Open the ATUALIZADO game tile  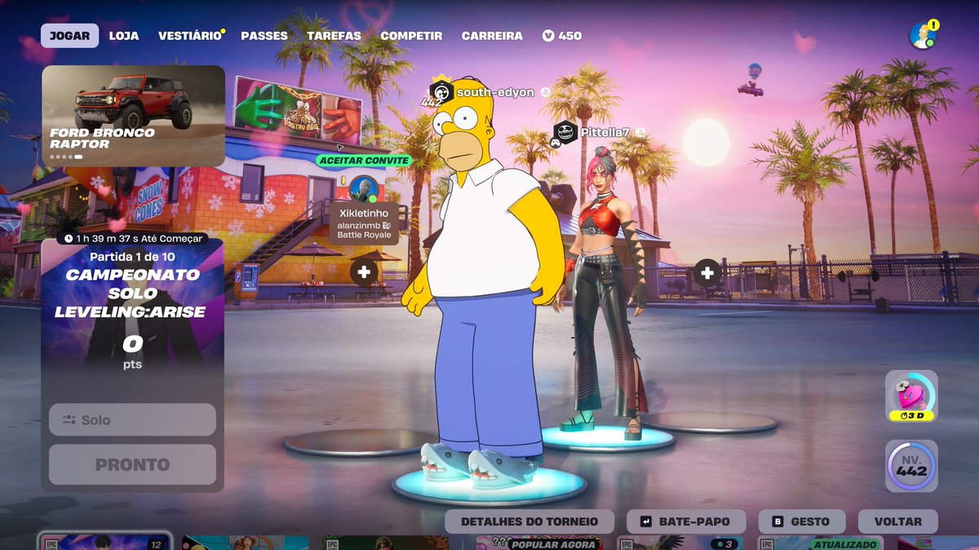(820, 543)
